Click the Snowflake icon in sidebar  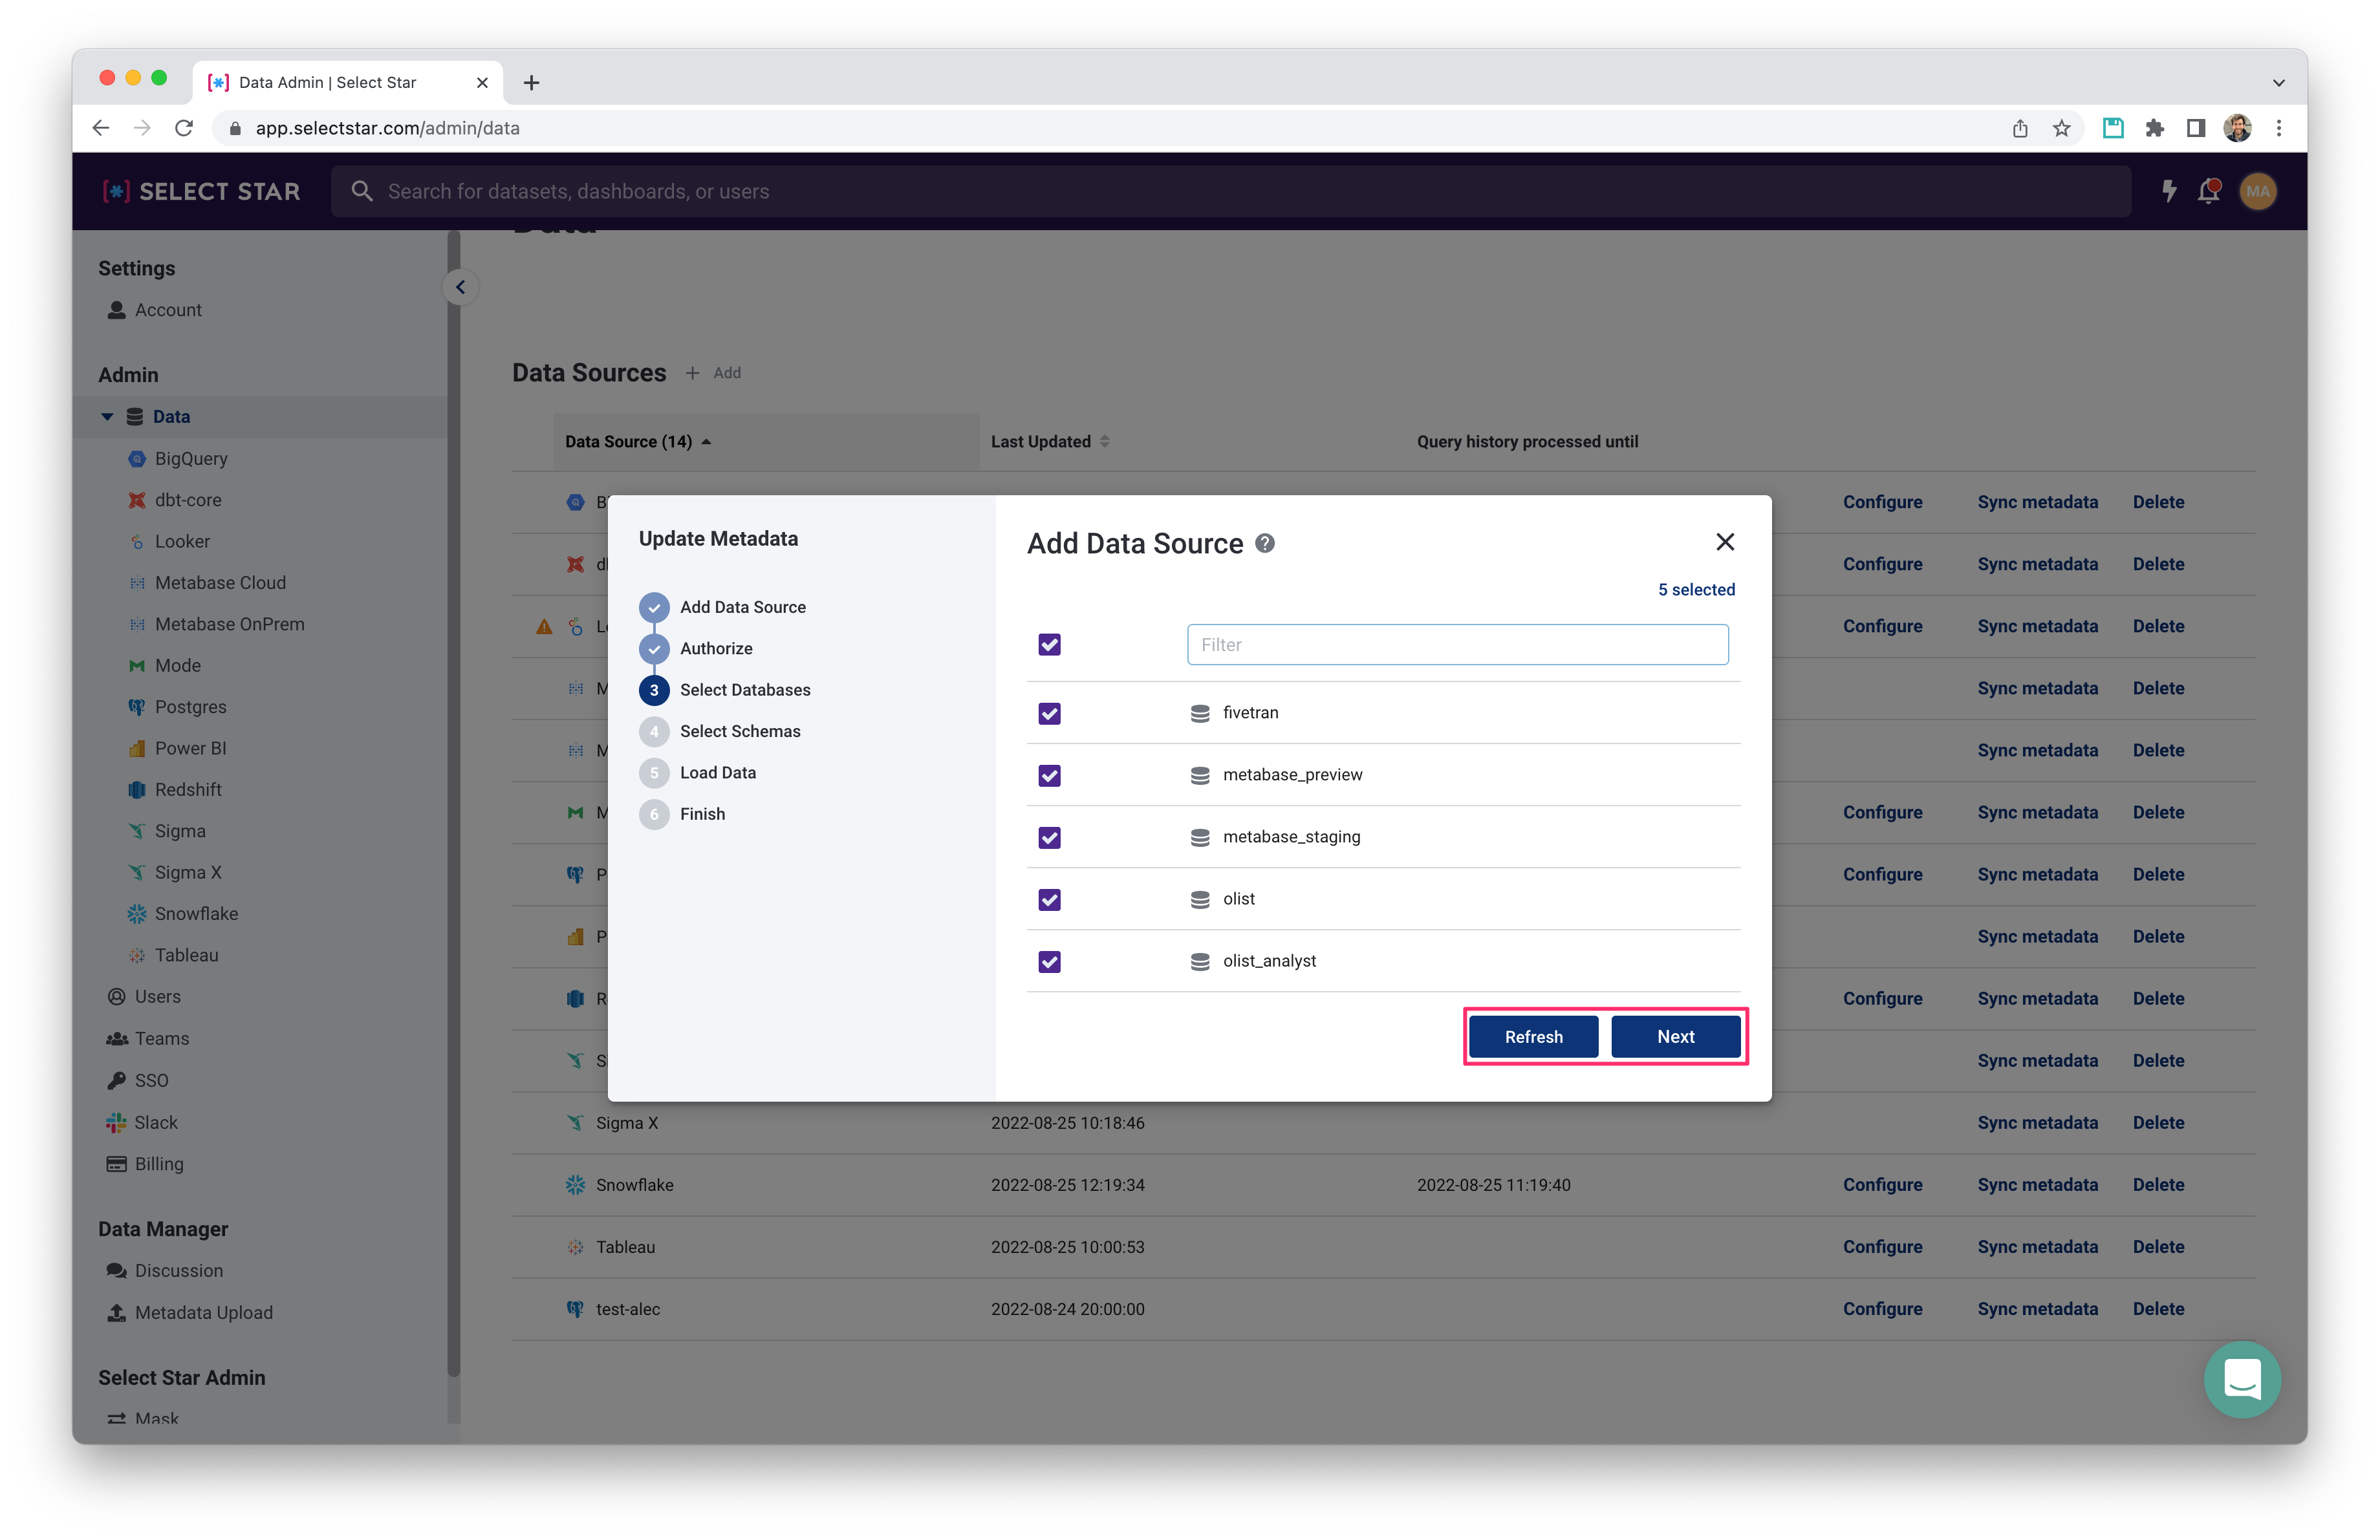[x=137, y=914]
